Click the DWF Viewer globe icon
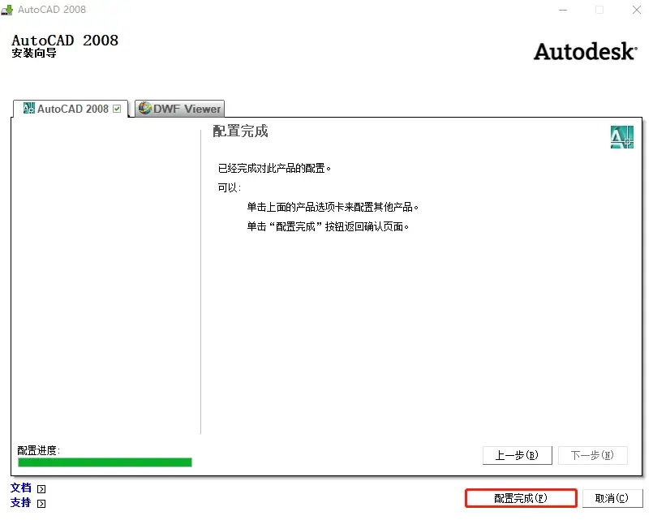The image size is (653, 520). (x=144, y=108)
